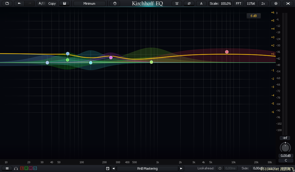Edit the 0.00dB output gain value

coord(286,156)
